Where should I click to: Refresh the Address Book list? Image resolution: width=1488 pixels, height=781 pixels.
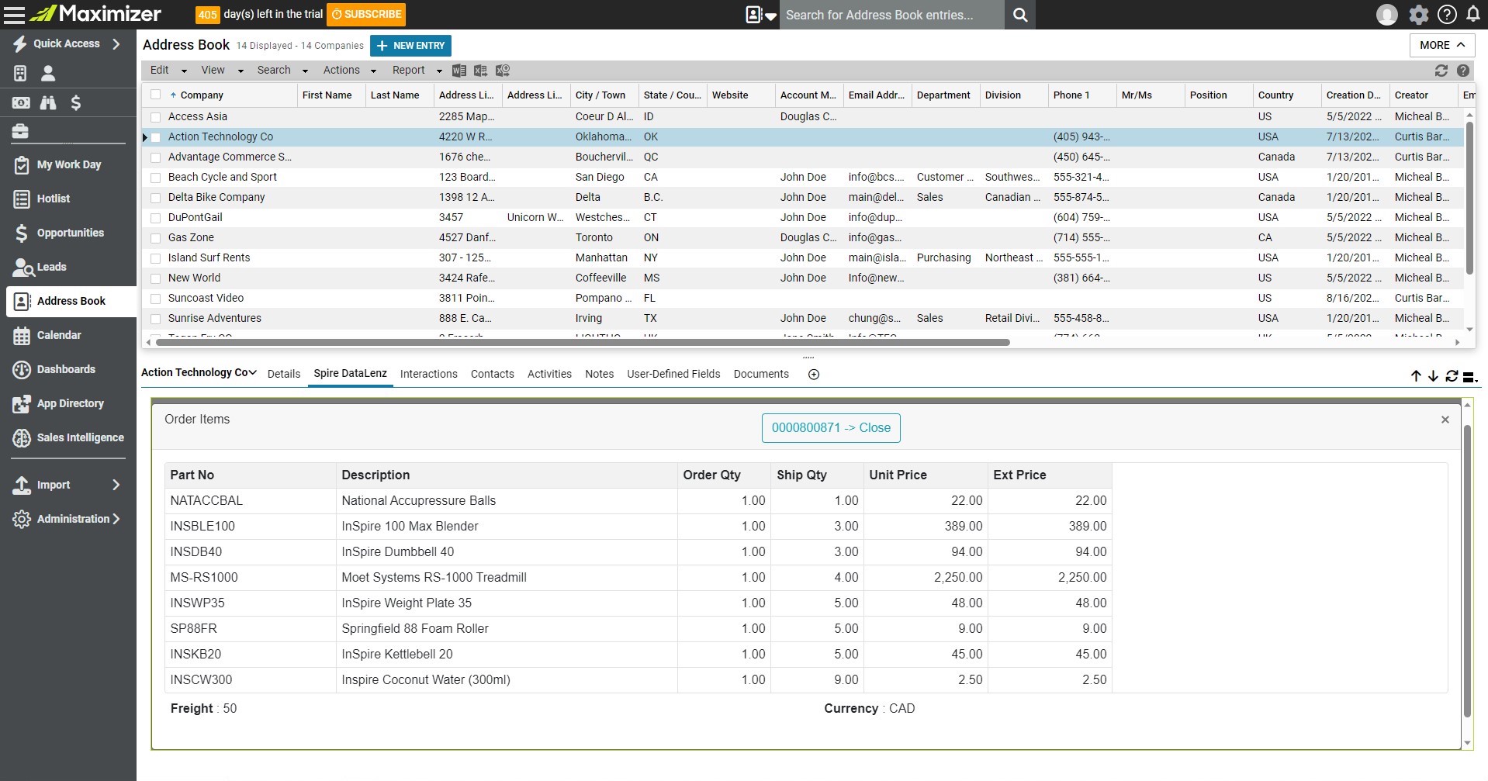pyautogui.click(x=1441, y=71)
